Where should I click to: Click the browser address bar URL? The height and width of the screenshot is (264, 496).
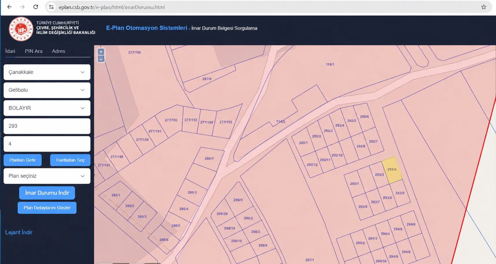[x=112, y=7]
